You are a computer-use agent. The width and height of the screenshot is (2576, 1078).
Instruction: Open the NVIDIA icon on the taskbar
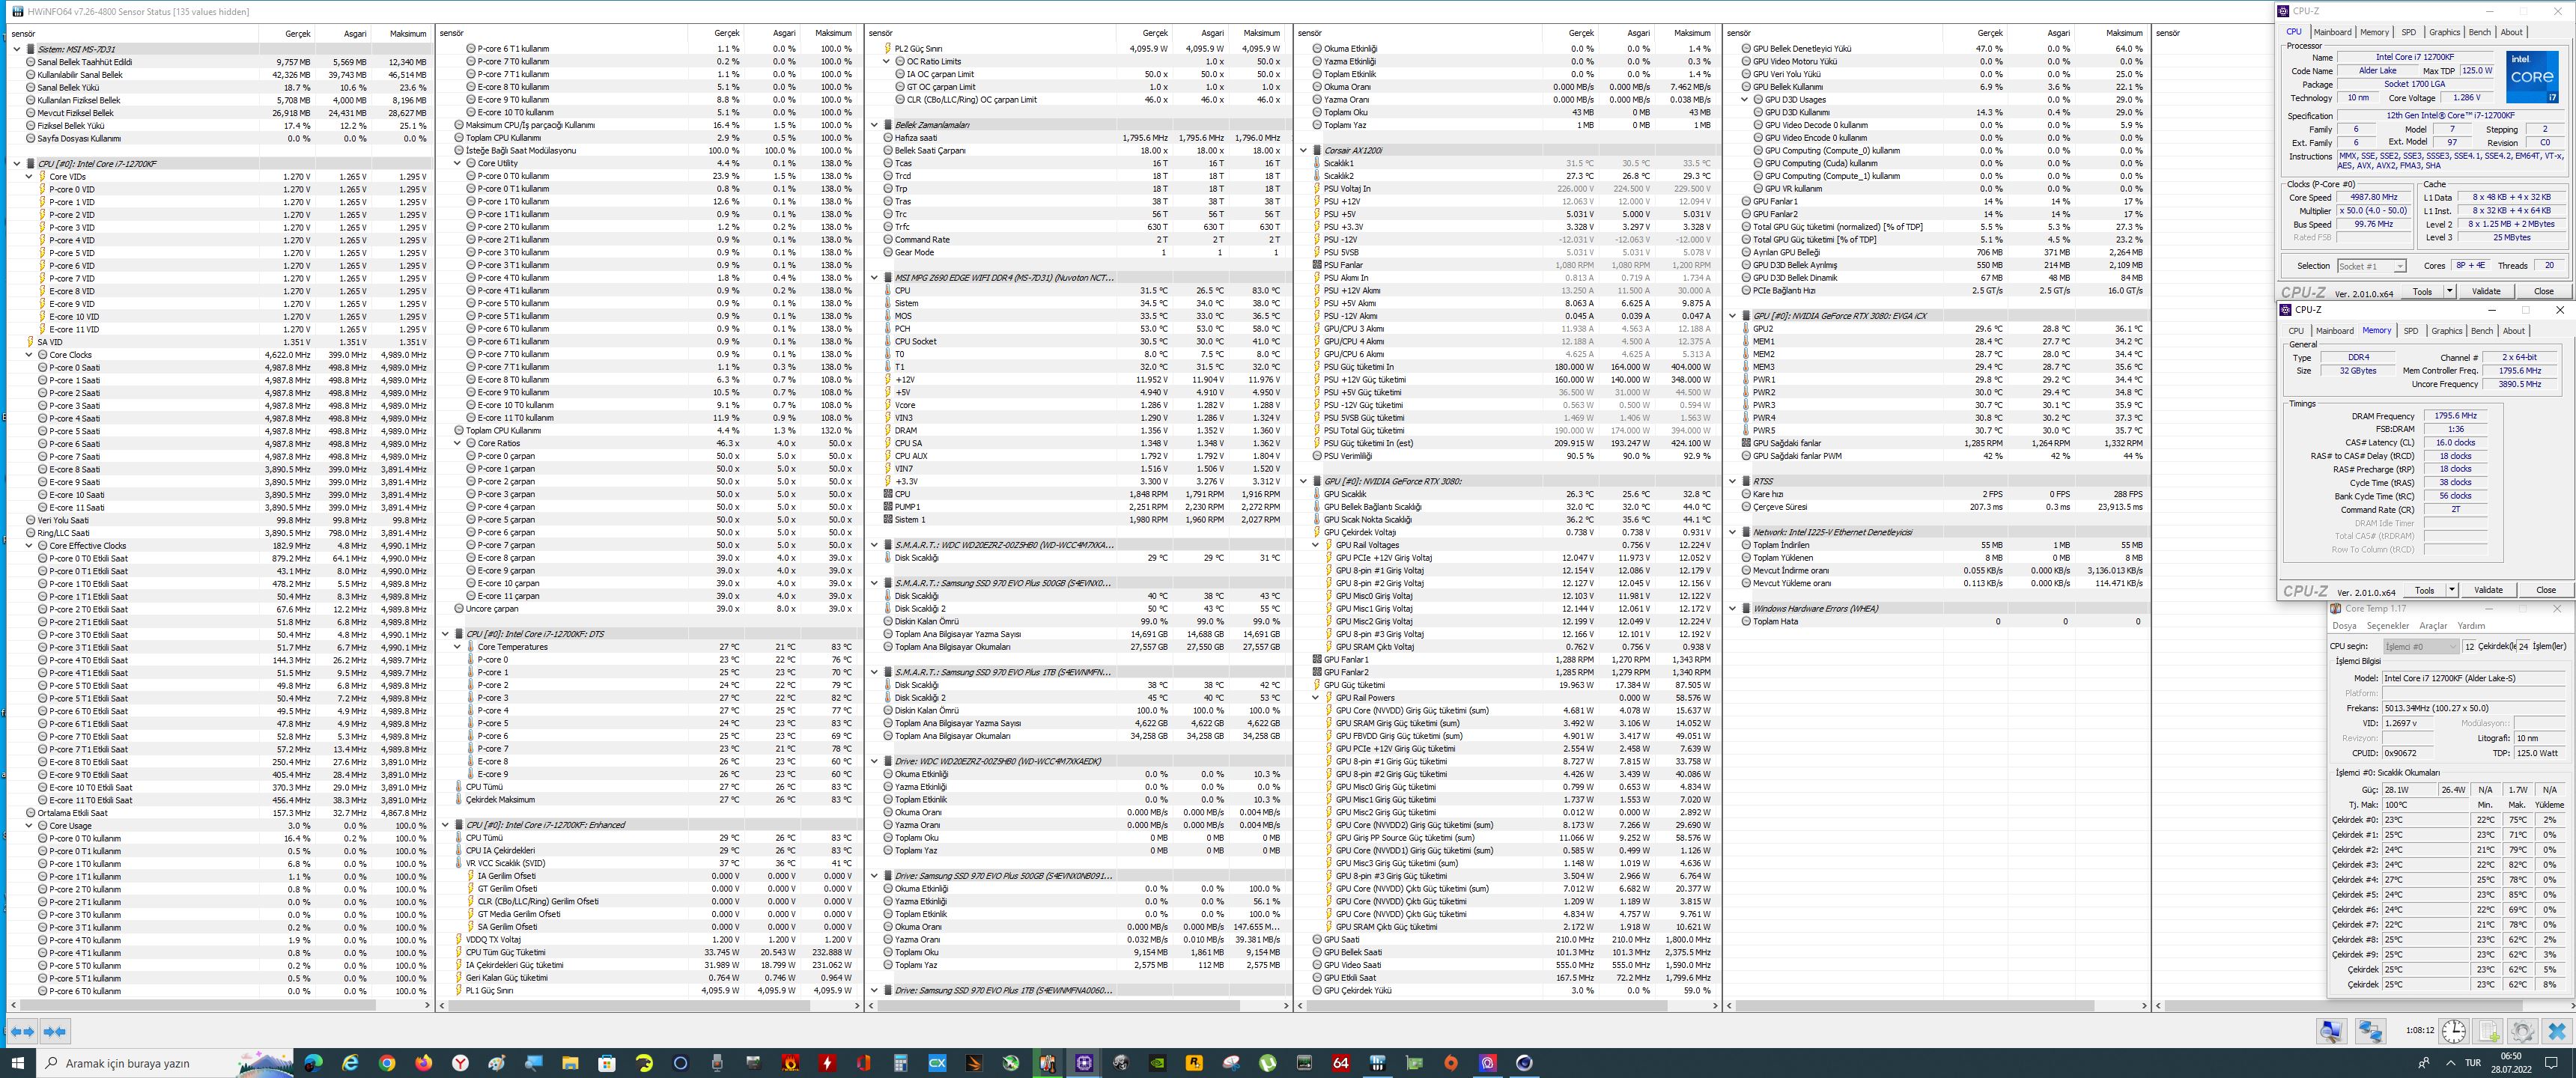1158,1063
